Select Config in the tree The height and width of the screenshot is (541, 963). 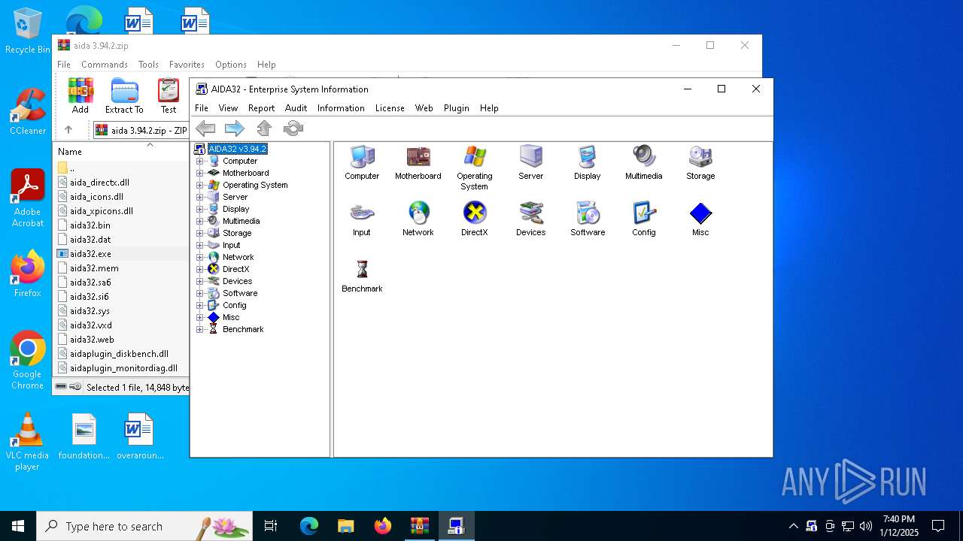tap(234, 305)
